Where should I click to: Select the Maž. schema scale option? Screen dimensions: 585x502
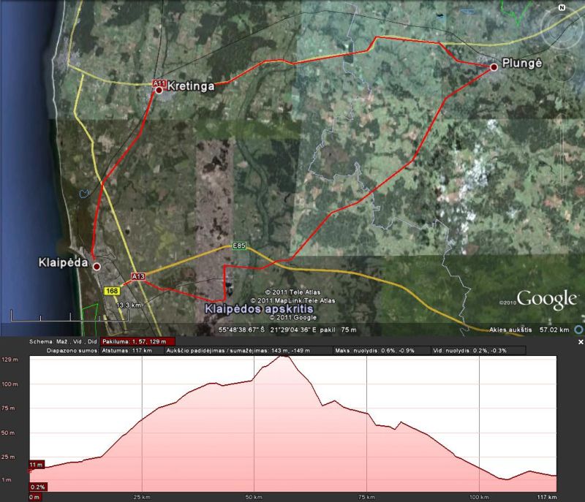click(x=61, y=341)
